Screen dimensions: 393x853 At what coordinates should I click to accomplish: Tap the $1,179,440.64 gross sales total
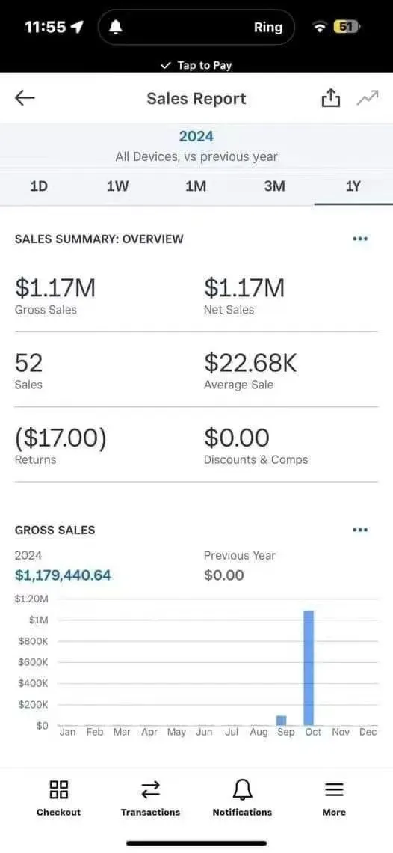pos(63,575)
